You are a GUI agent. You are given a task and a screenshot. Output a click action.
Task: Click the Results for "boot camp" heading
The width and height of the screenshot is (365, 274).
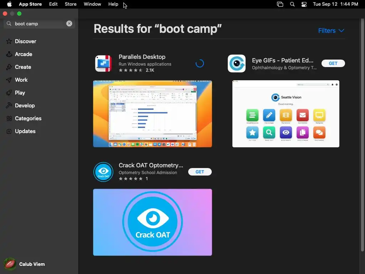pyautogui.click(x=158, y=29)
